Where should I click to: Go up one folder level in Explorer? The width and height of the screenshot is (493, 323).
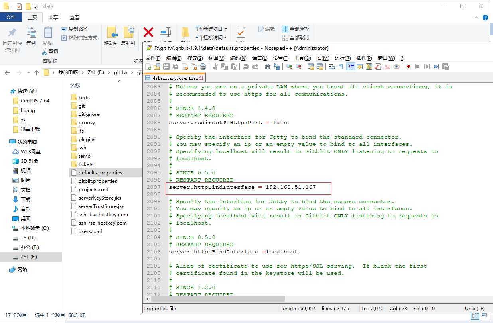(37, 73)
